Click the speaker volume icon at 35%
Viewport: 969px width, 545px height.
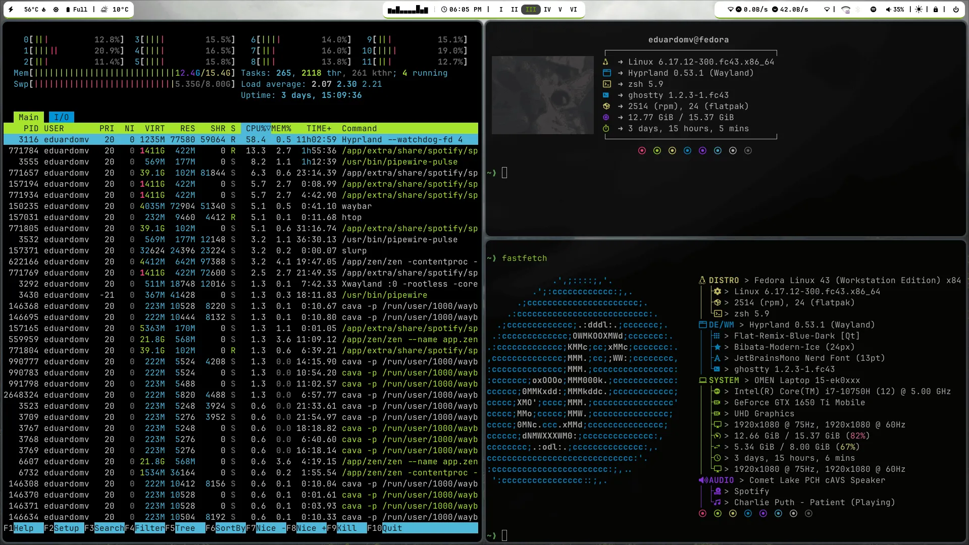point(889,10)
